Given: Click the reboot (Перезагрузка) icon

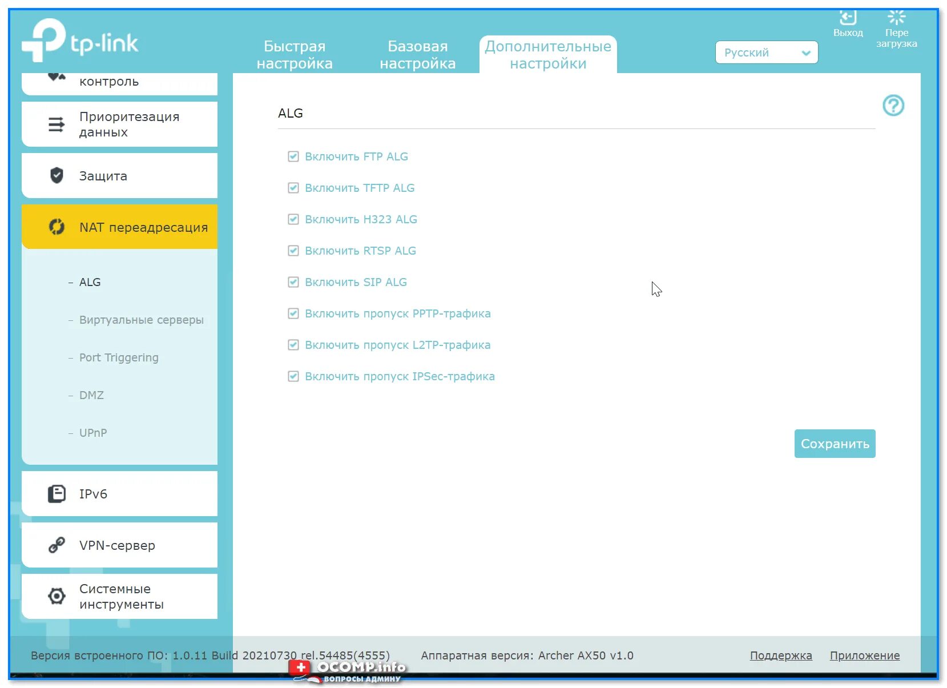Looking at the screenshot, I should pos(896,18).
